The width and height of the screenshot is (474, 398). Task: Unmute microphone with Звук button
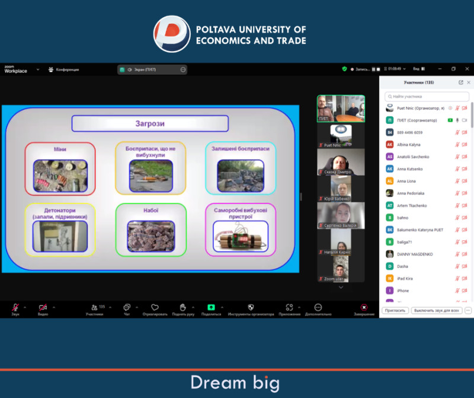coord(15,307)
